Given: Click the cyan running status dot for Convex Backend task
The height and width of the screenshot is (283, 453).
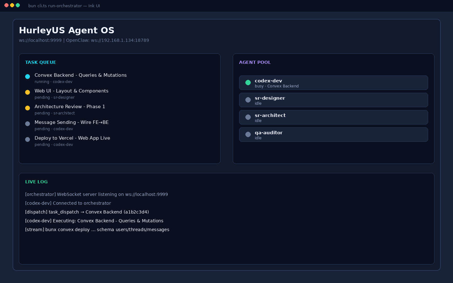Looking at the screenshot, I should (x=27, y=76).
